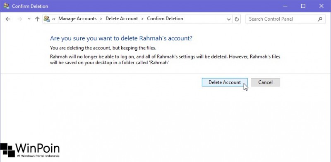
Task: Maximize the Confirm Deletion window
Action: pos(303,6)
